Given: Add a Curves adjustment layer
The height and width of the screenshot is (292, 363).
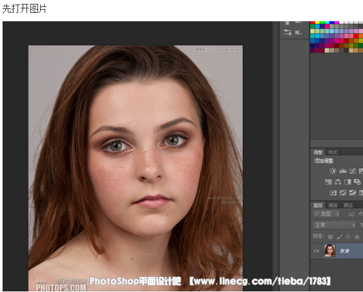Looking at the screenshot, I should pos(353,171).
